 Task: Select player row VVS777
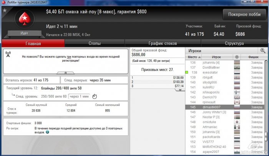225,142
